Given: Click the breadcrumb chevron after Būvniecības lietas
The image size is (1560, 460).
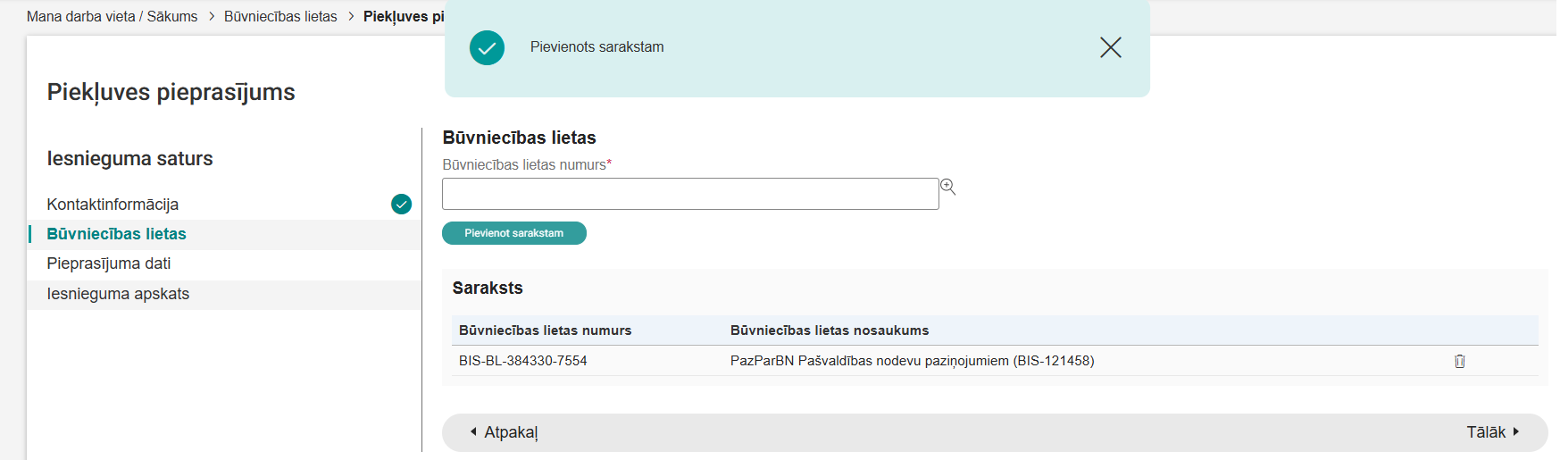Looking at the screenshot, I should [x=351, y=17].
